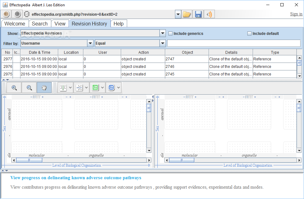Image resolution: width=304 pixels, height=199 pixels.
Task: Select the zoom out magnifier tool
Action: 29,88
